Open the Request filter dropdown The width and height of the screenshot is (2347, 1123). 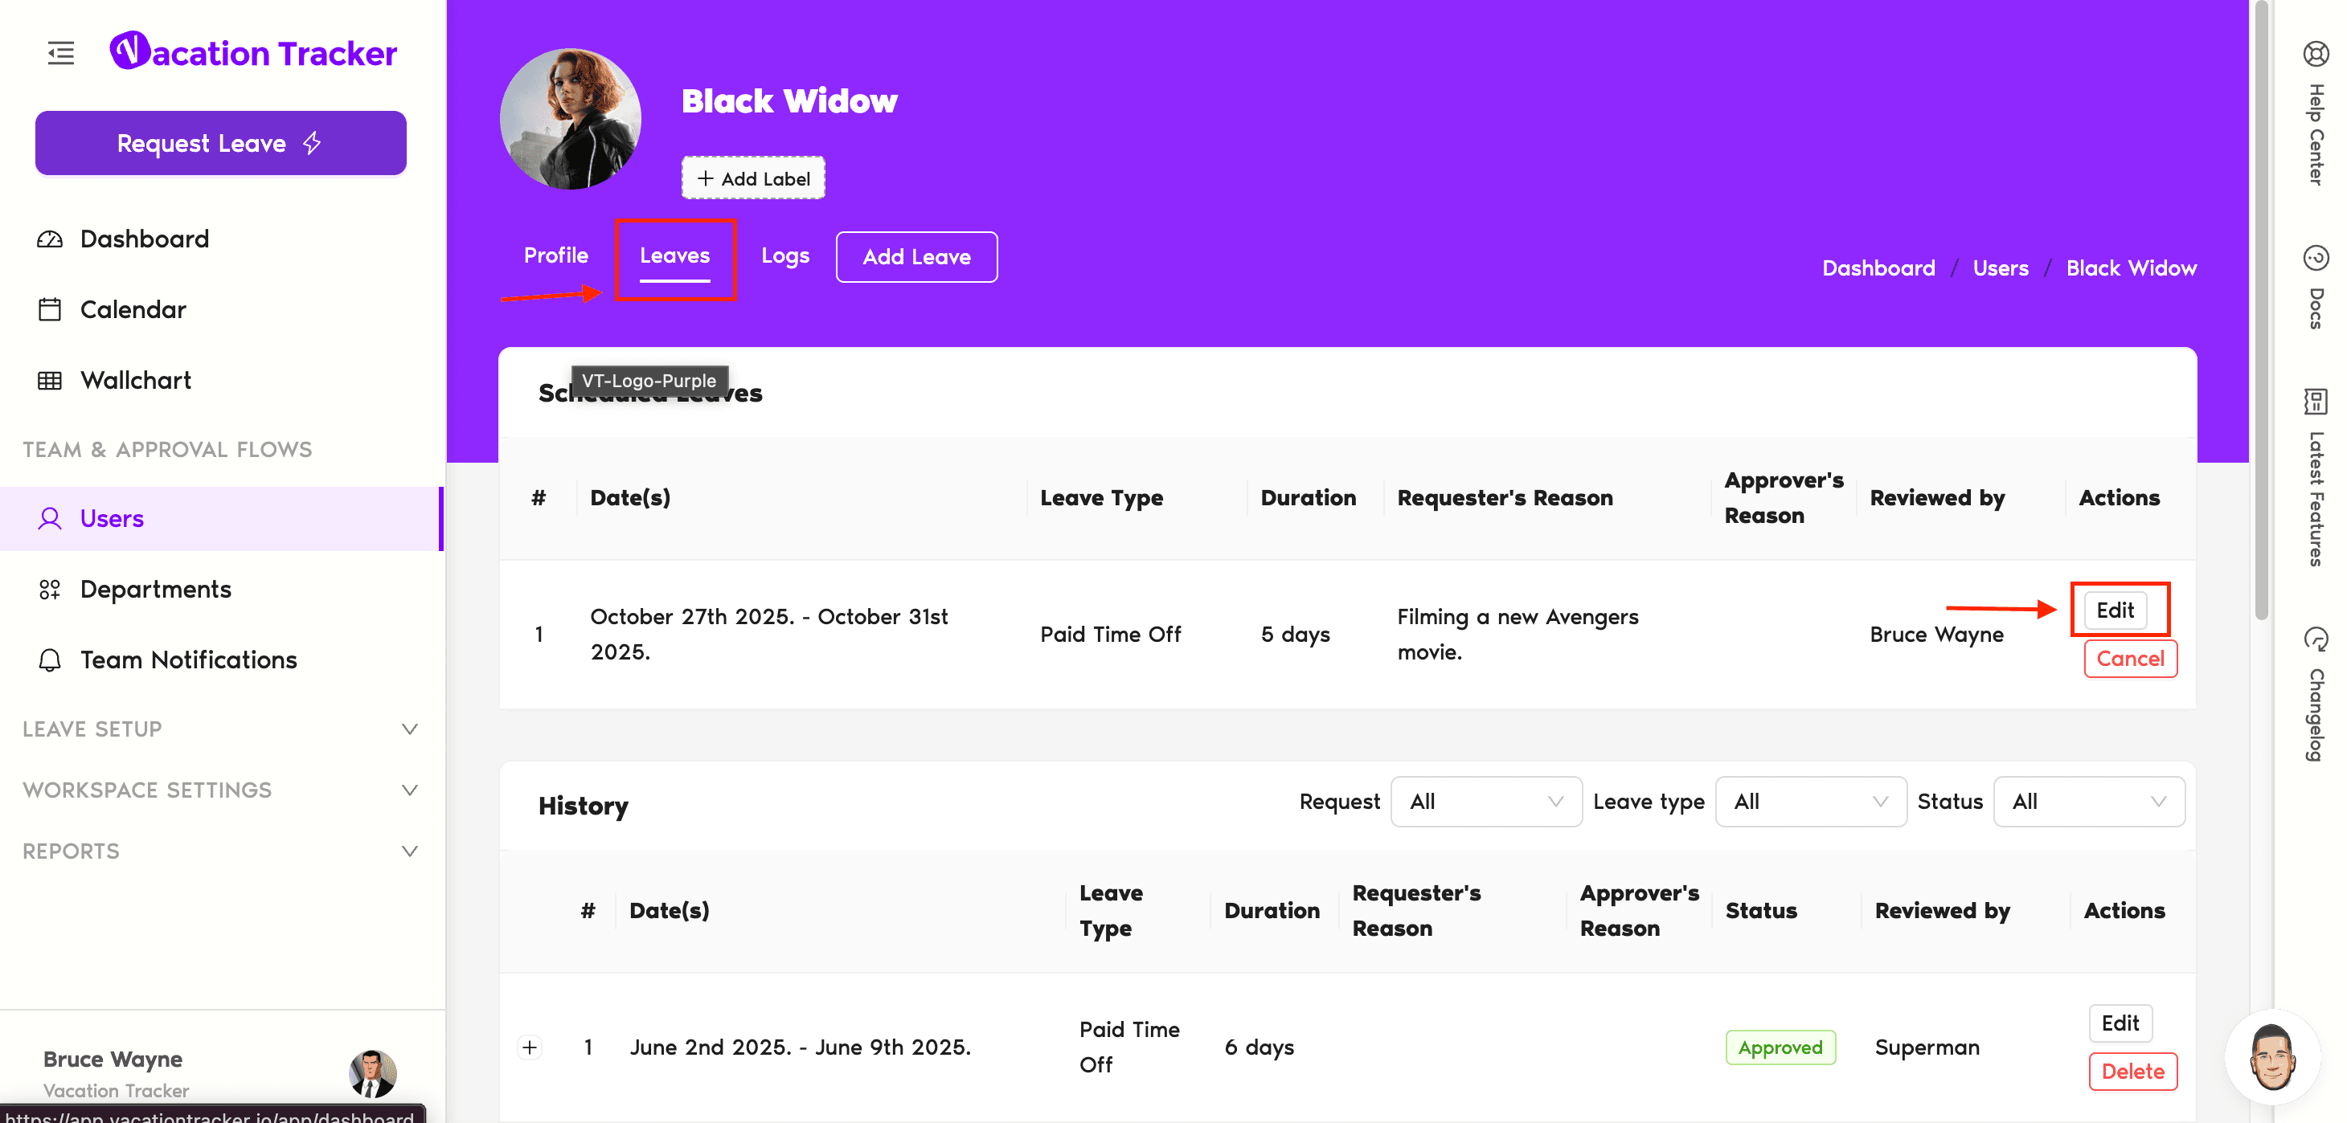click(1485, 802)
